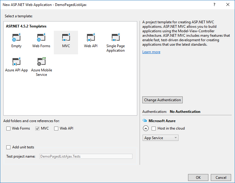Enable Host in the cloud checkbox
The image size is (235, 183).
(x=154, y=129)
